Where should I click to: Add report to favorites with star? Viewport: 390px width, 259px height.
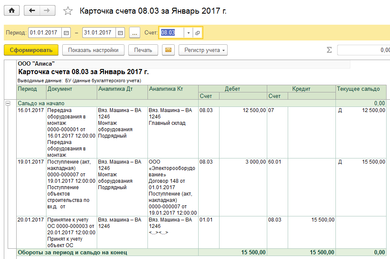[68, 12]
